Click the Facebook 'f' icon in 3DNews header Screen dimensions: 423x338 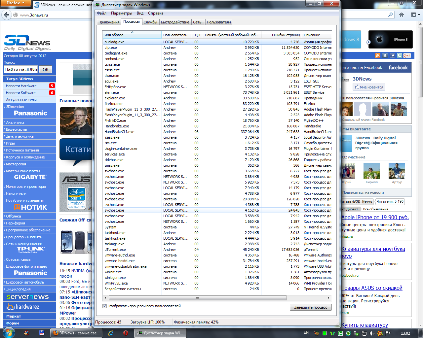click(392, 55)
